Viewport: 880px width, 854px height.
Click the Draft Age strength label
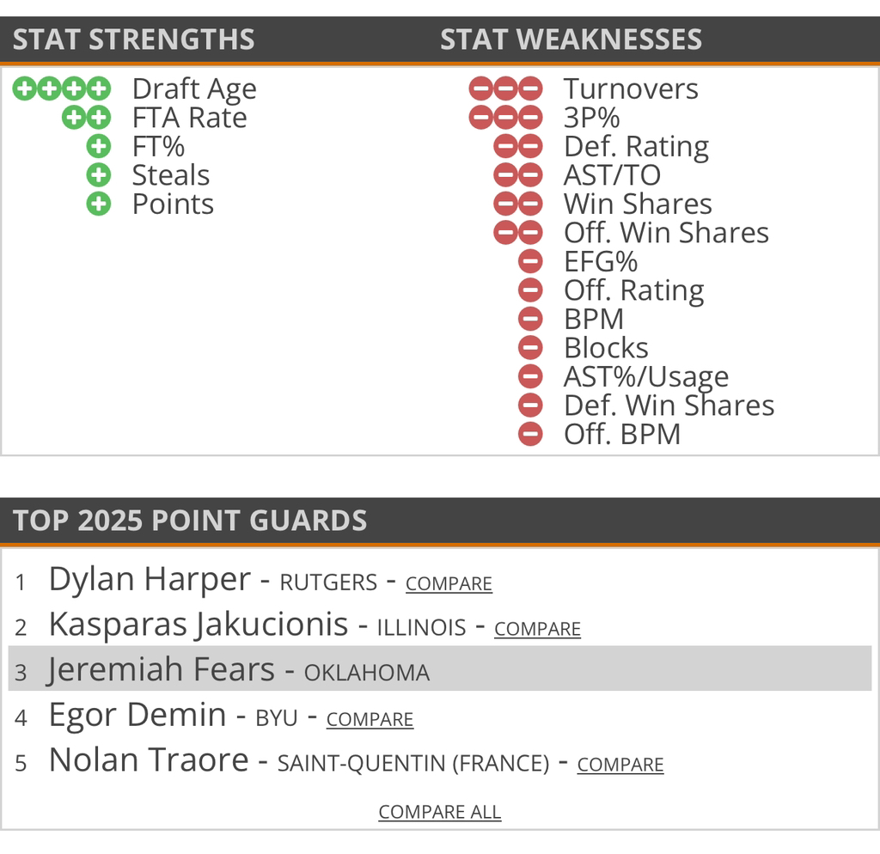click(194, 89)
